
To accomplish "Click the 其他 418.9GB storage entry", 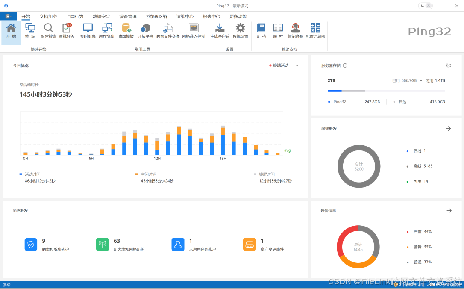I will (419, 102).
